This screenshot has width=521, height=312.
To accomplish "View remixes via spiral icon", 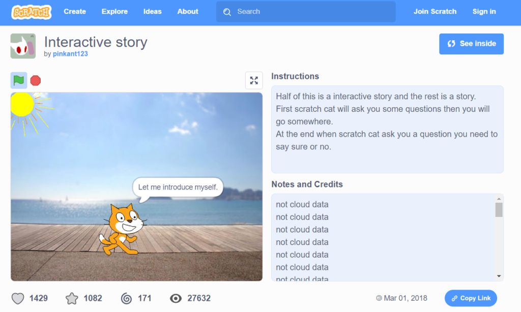I will point(126,298).
